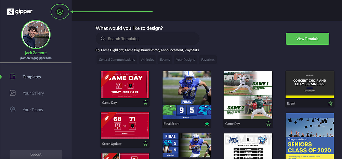Show the Favorites filter
342x159 pixels.
pyautogui.click(x=208, y=60)
